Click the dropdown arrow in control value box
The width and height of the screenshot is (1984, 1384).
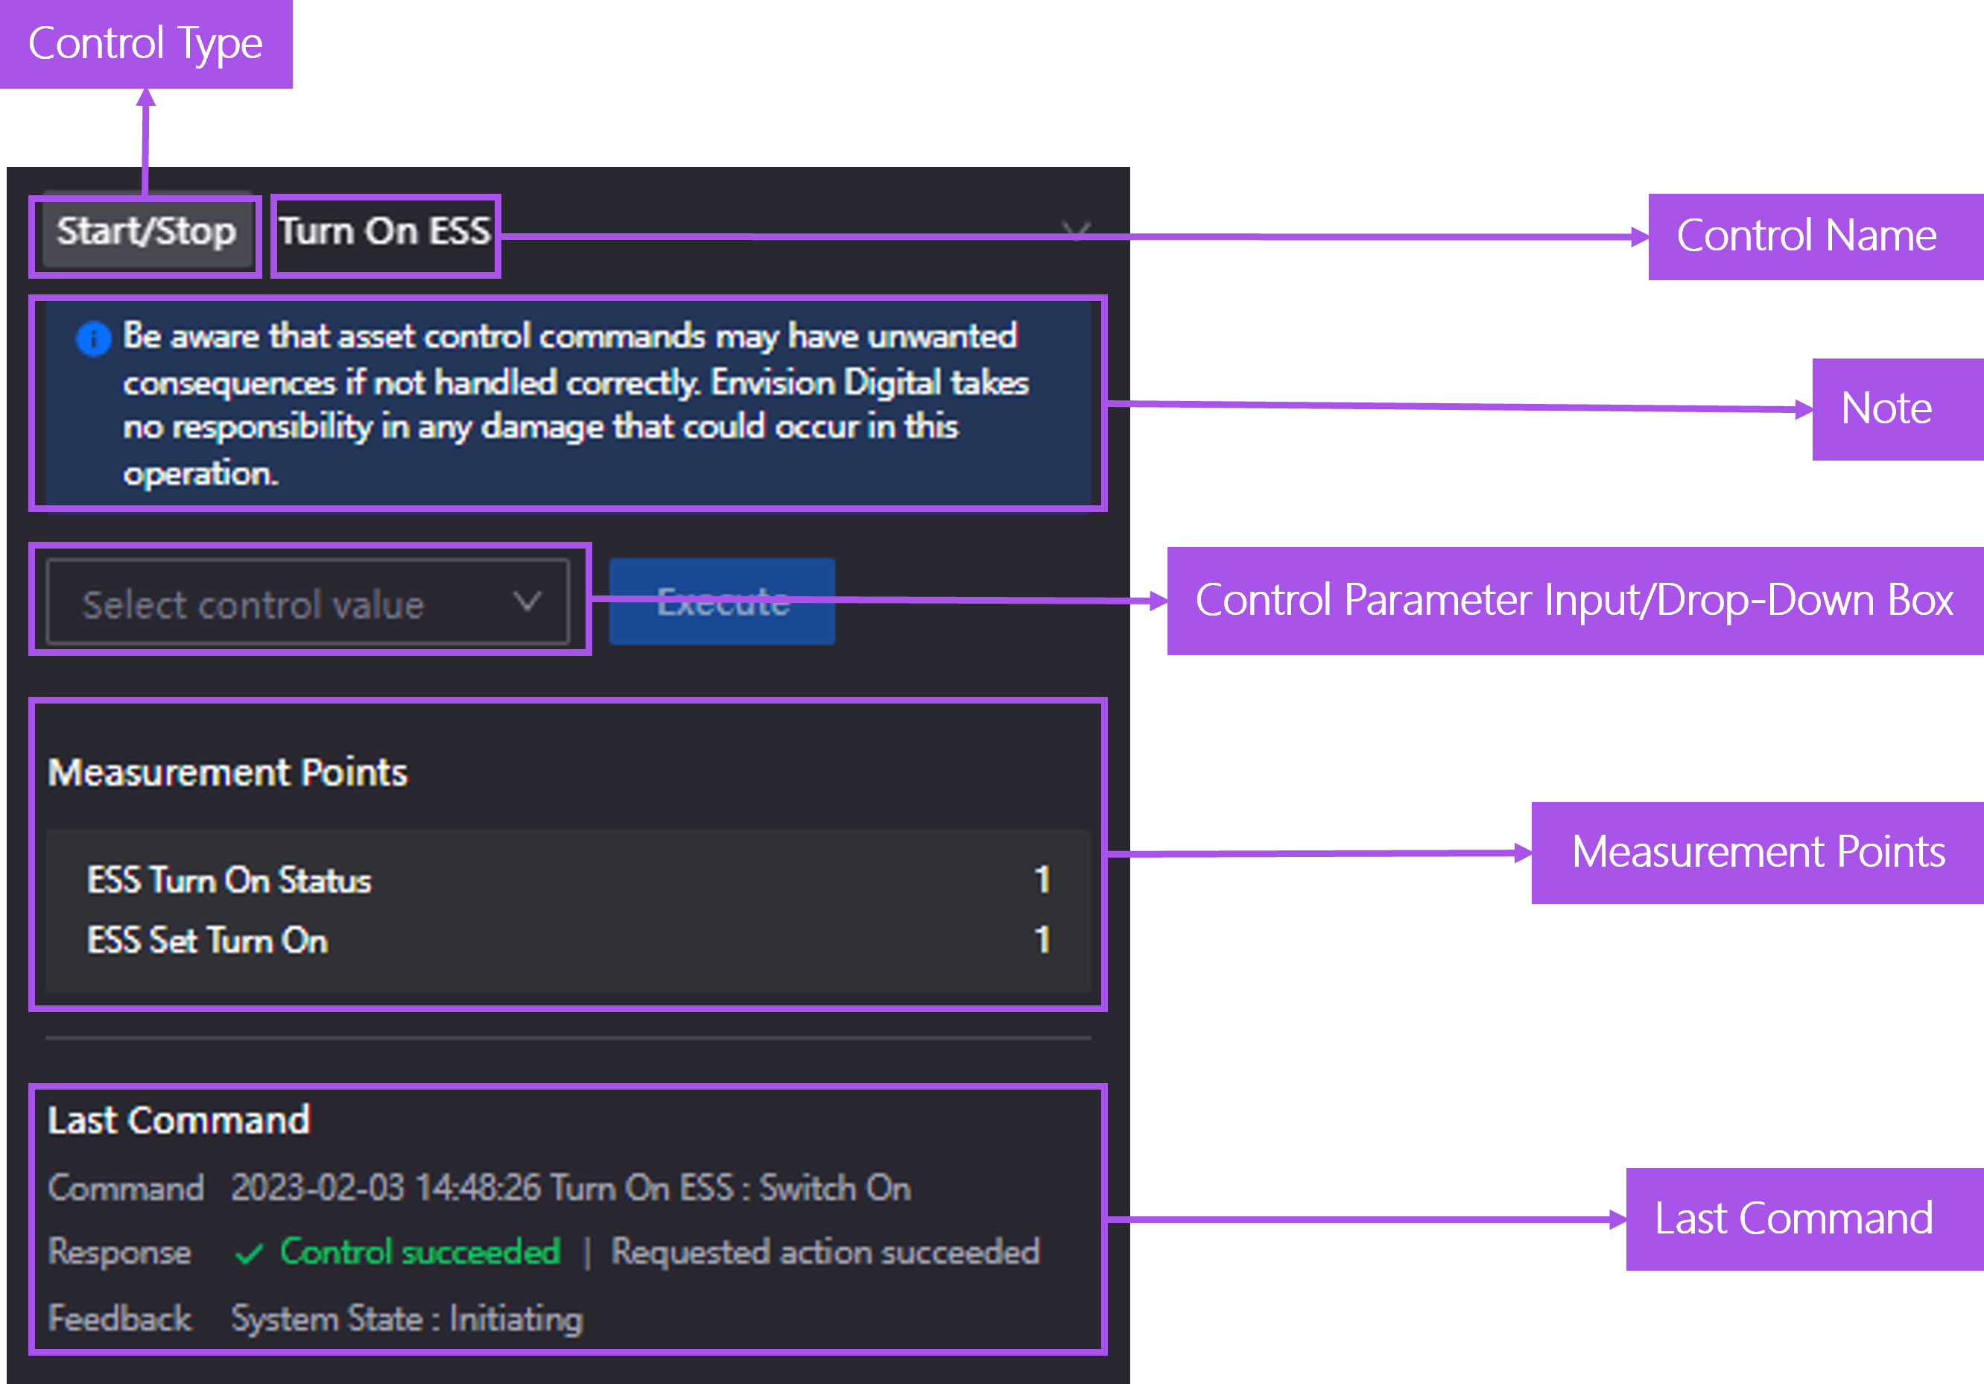(x=527, y=601)
